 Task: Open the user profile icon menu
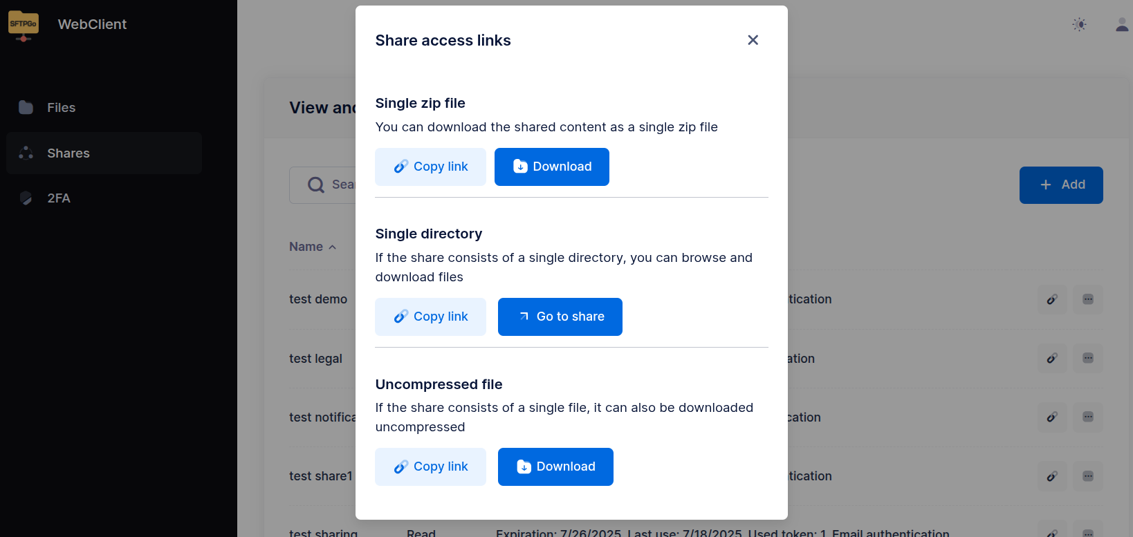click(1122, 25)
